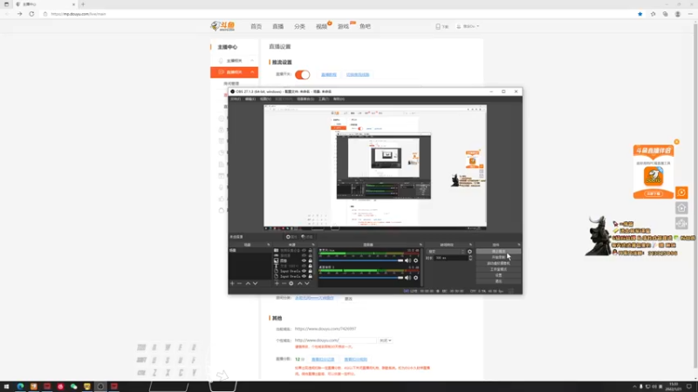Remove source with the Sources minus icon

(284, 284)
